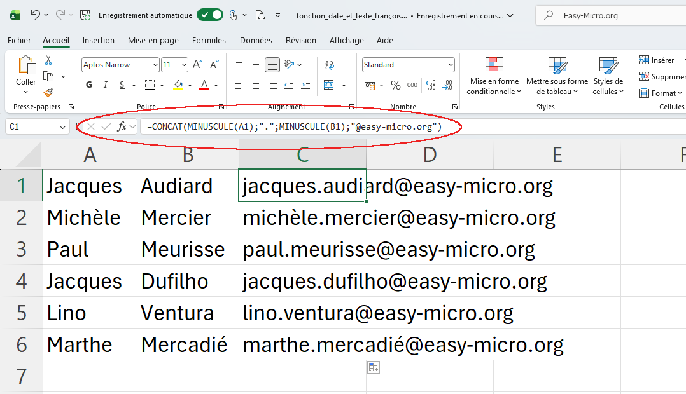686x394 pixels.
Task: Toggle bold formatting with G button
Action: [x=89, y=85]
